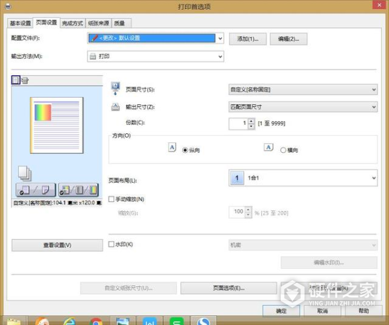Close the 打印首选项 dialog

(x=379, y=5)
